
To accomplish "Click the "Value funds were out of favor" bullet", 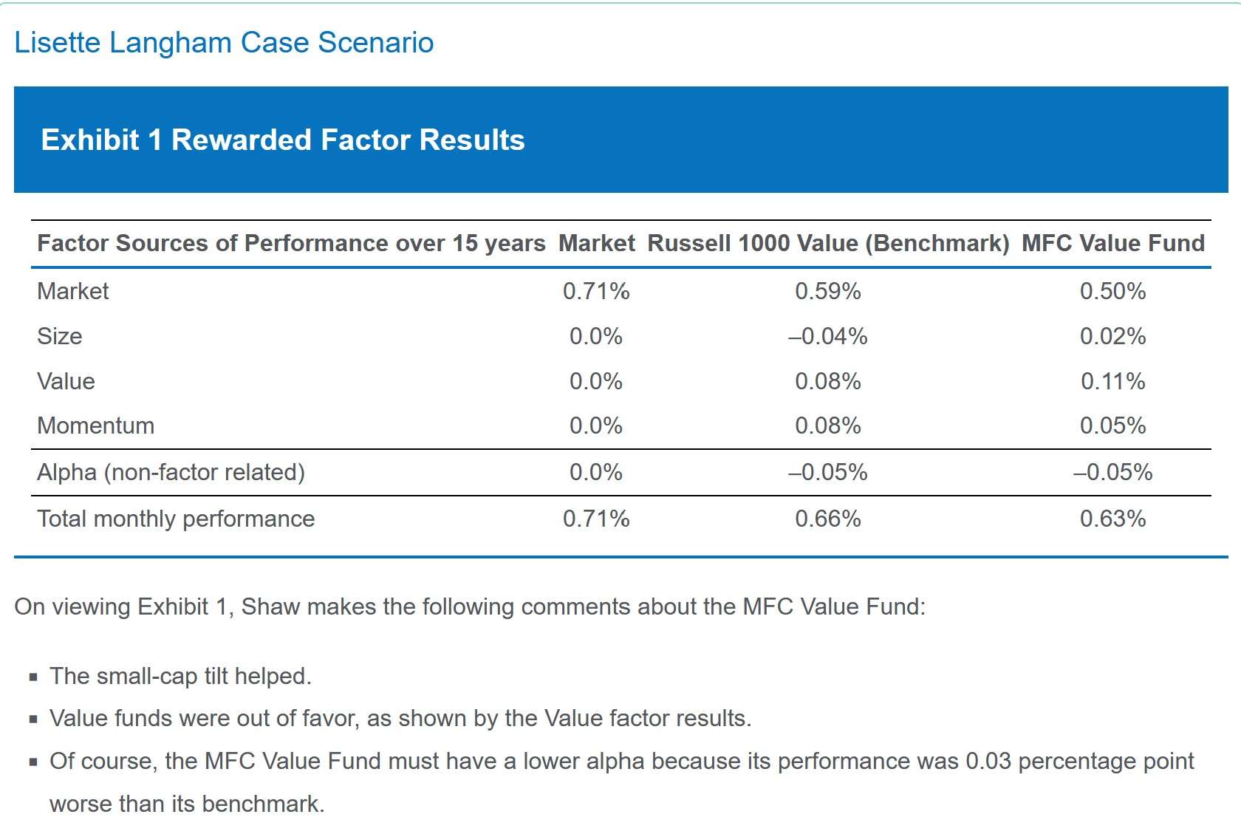I will point(400,718).
